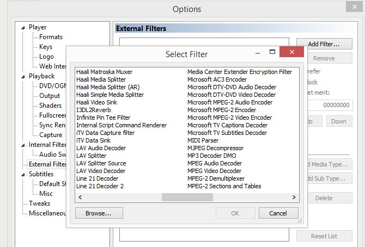Select Microsoft MPEG-2 Video Encoder

pyautogui.click(x=230, y=118)
